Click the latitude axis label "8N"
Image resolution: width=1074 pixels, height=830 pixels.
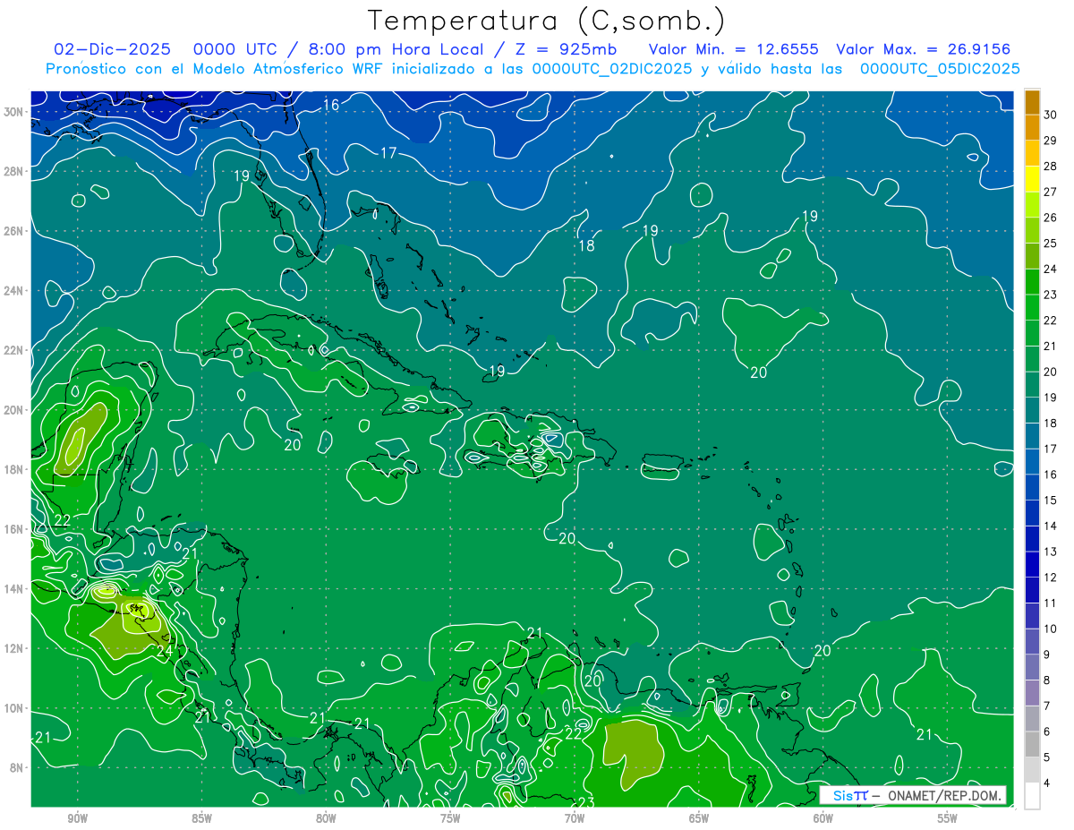17,767
